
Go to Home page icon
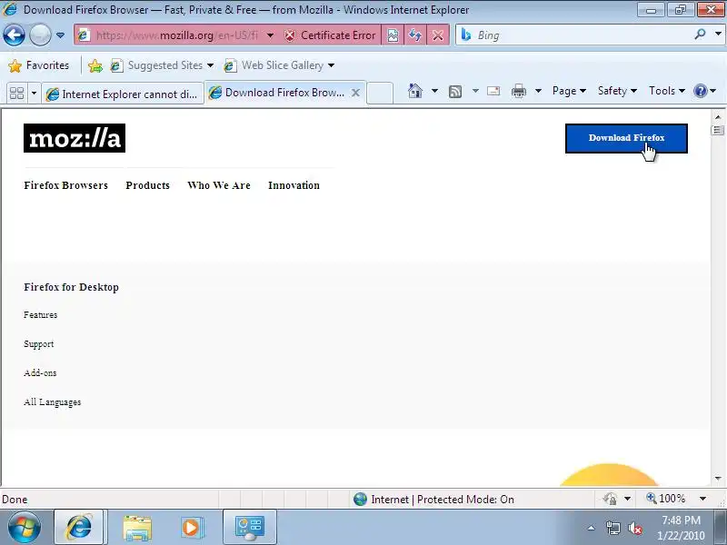point(415,91)
